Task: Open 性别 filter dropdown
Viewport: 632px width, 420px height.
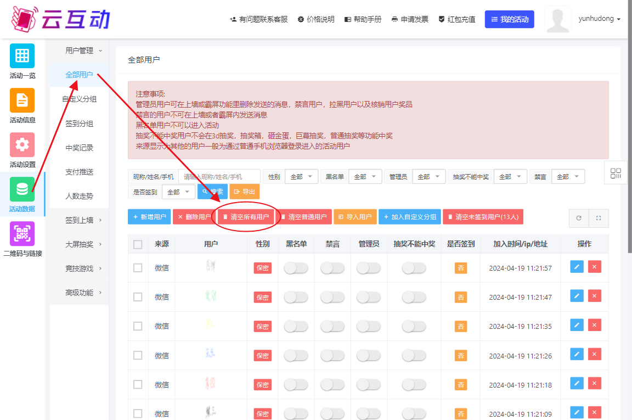Action: (302, 177)
